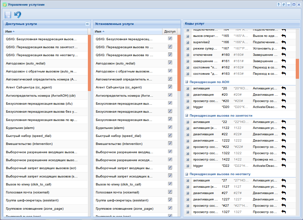Reset the активация *27 service code
This screenshot has height=220, width=303.
click(283, 180)
